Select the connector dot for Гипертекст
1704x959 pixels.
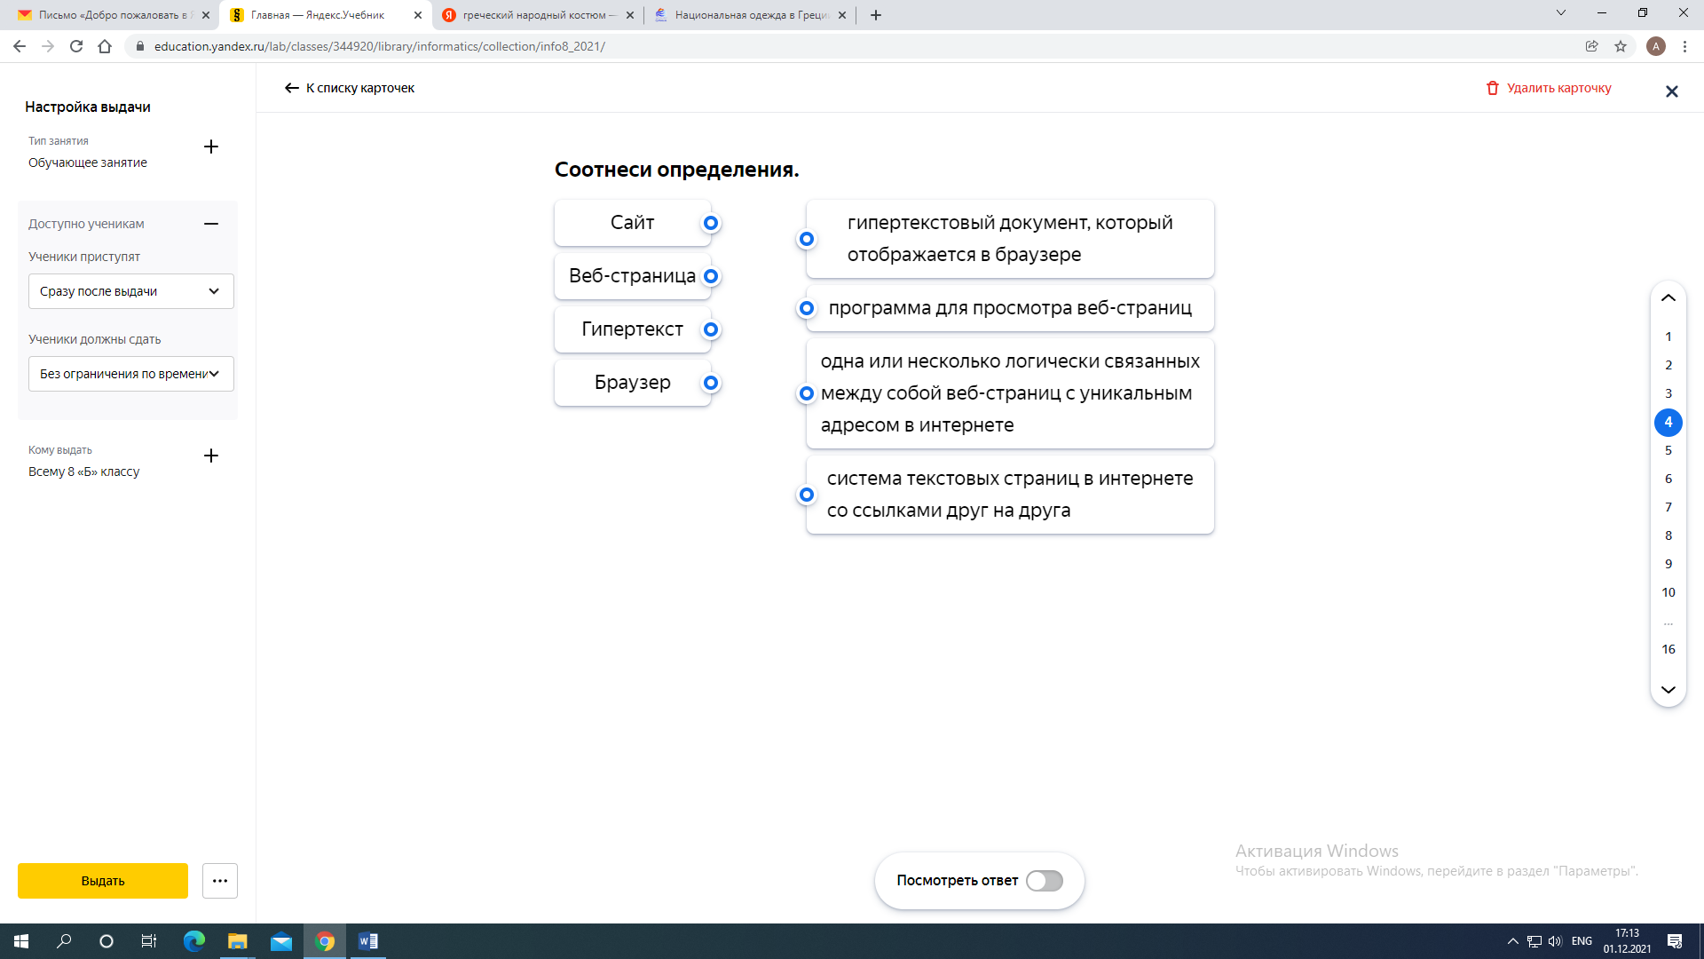tap(711, 329)
